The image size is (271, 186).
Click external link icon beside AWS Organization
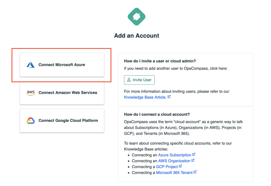193,160
